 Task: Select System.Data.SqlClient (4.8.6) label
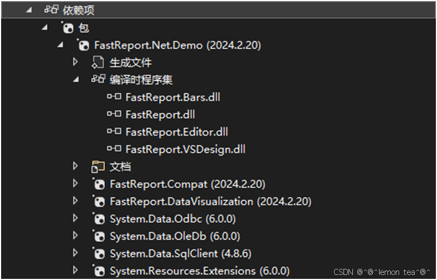[180, 253]
